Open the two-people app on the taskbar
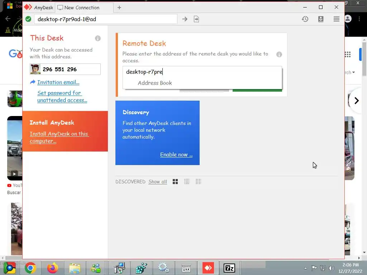Viewport: 367px width, 275px height. (96, 268)
